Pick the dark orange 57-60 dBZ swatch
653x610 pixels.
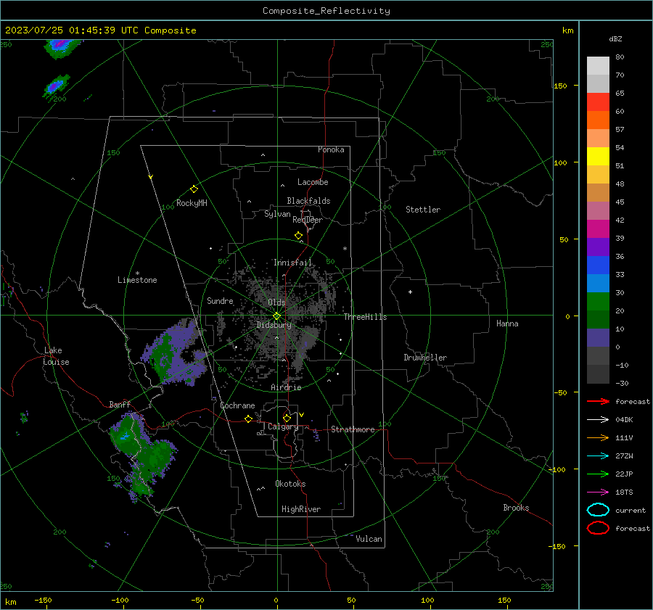point(598,120)
